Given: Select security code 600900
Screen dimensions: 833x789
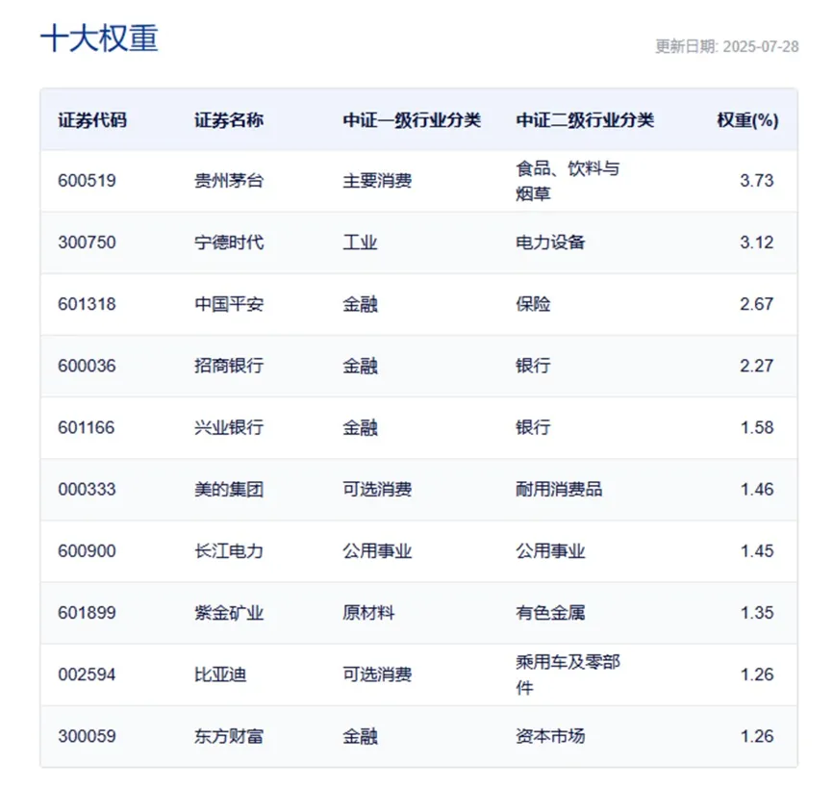Looking at the screenshot, I should tap(87, 550).
